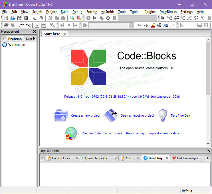Start debugger with Debug/Continue icon

tap(163, 18)
